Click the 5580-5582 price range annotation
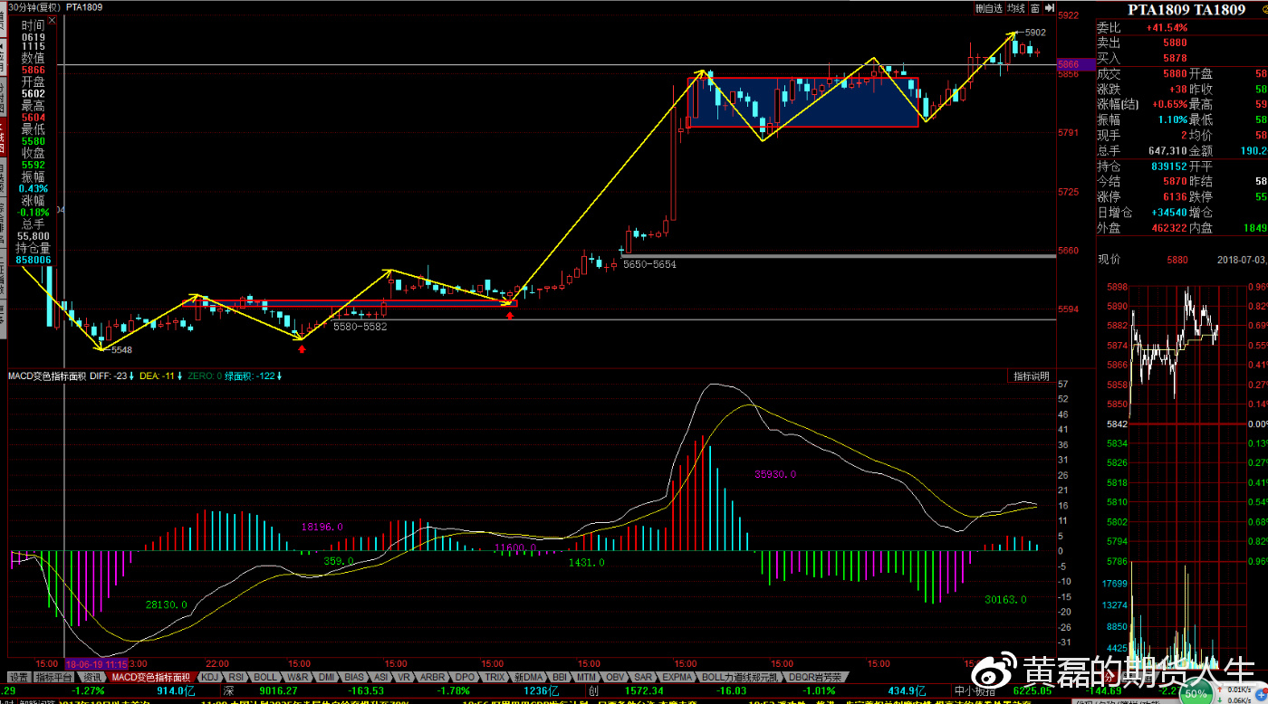This screenshot has height=704, width=1268. [x=360, y=327]
